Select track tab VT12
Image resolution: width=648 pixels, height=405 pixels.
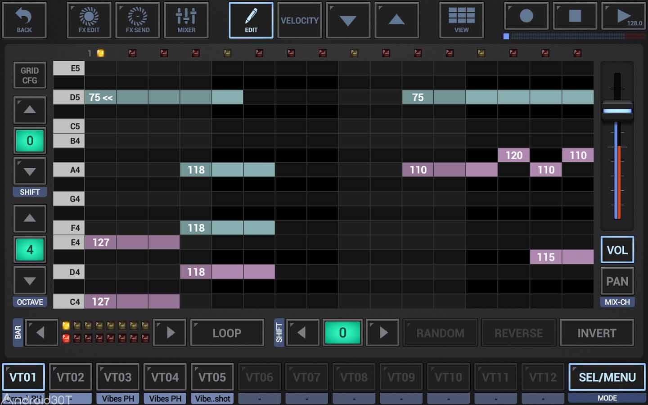pos(543,377)
